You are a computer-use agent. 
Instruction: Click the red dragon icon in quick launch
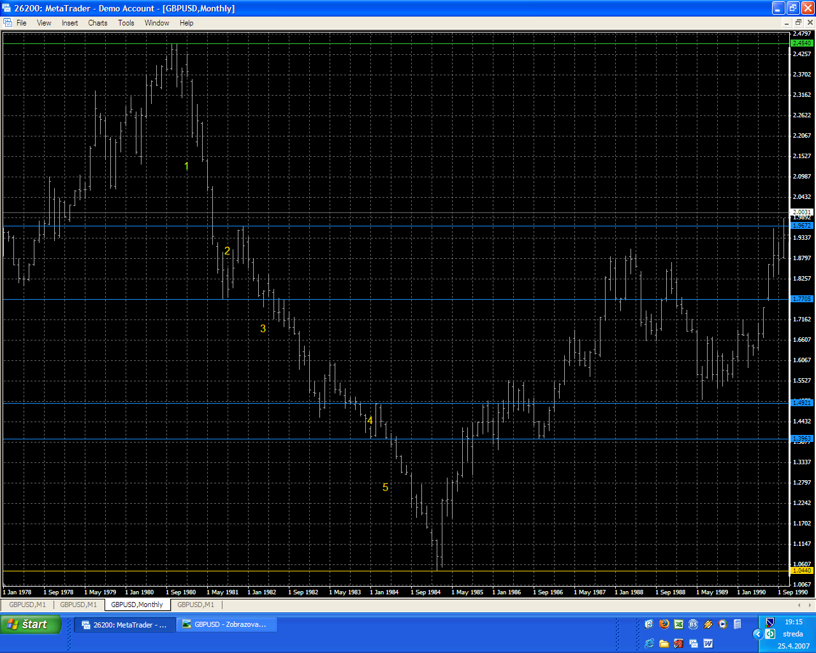click(x=679, y=643)
